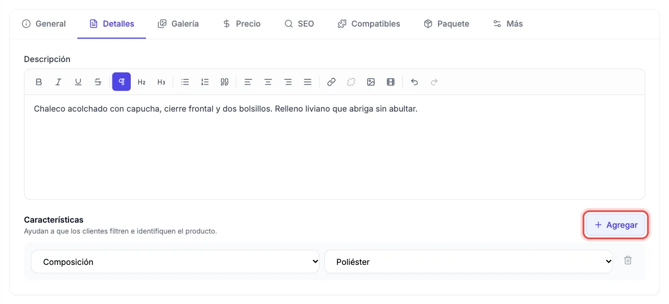The image size is (669, 304).
Task: Set text to Heading 3
Action: (162, 82)
